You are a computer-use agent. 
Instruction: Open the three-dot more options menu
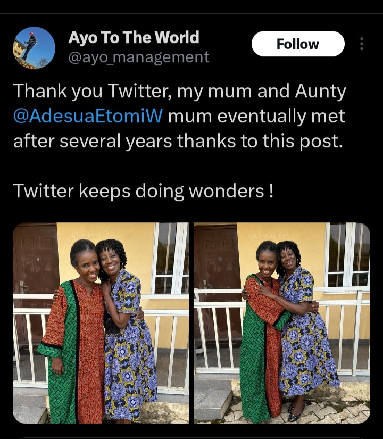click(x=362, y=44)
